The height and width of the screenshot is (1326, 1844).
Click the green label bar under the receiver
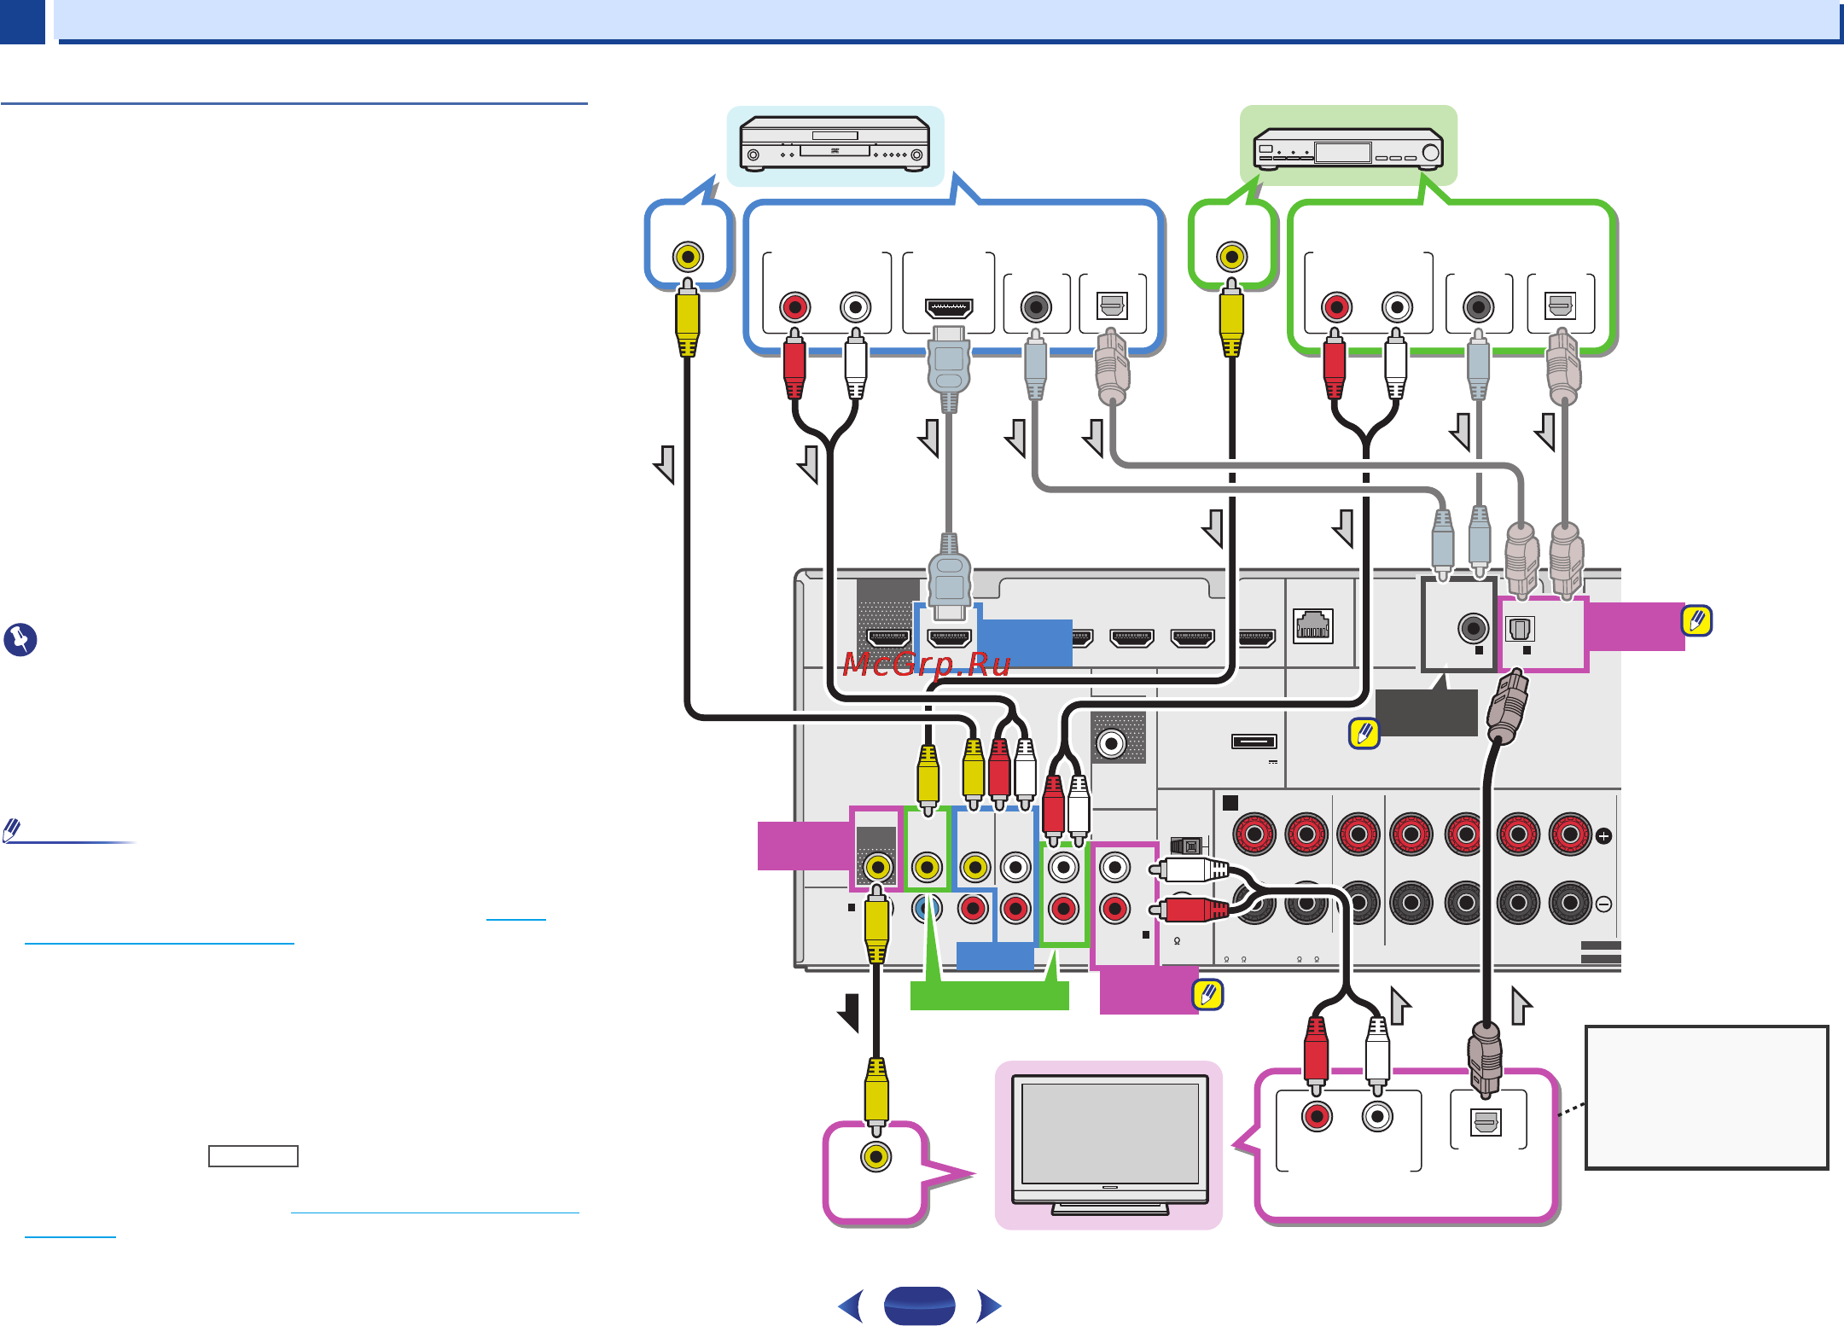(x=990, y=995)
